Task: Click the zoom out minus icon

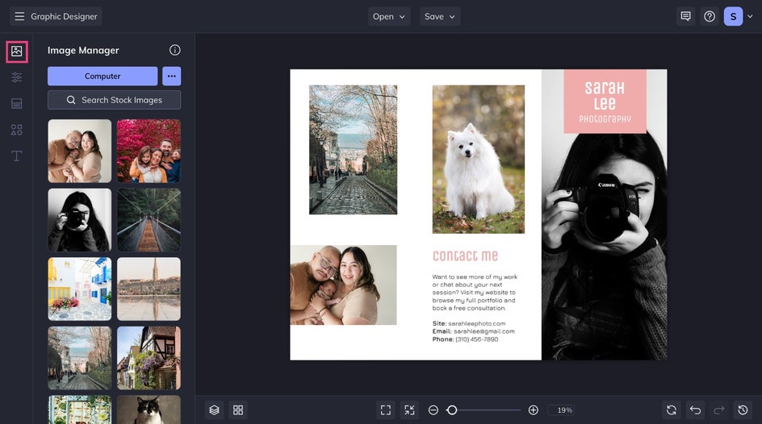Action: pyautogui.click(x=433, y=410)
